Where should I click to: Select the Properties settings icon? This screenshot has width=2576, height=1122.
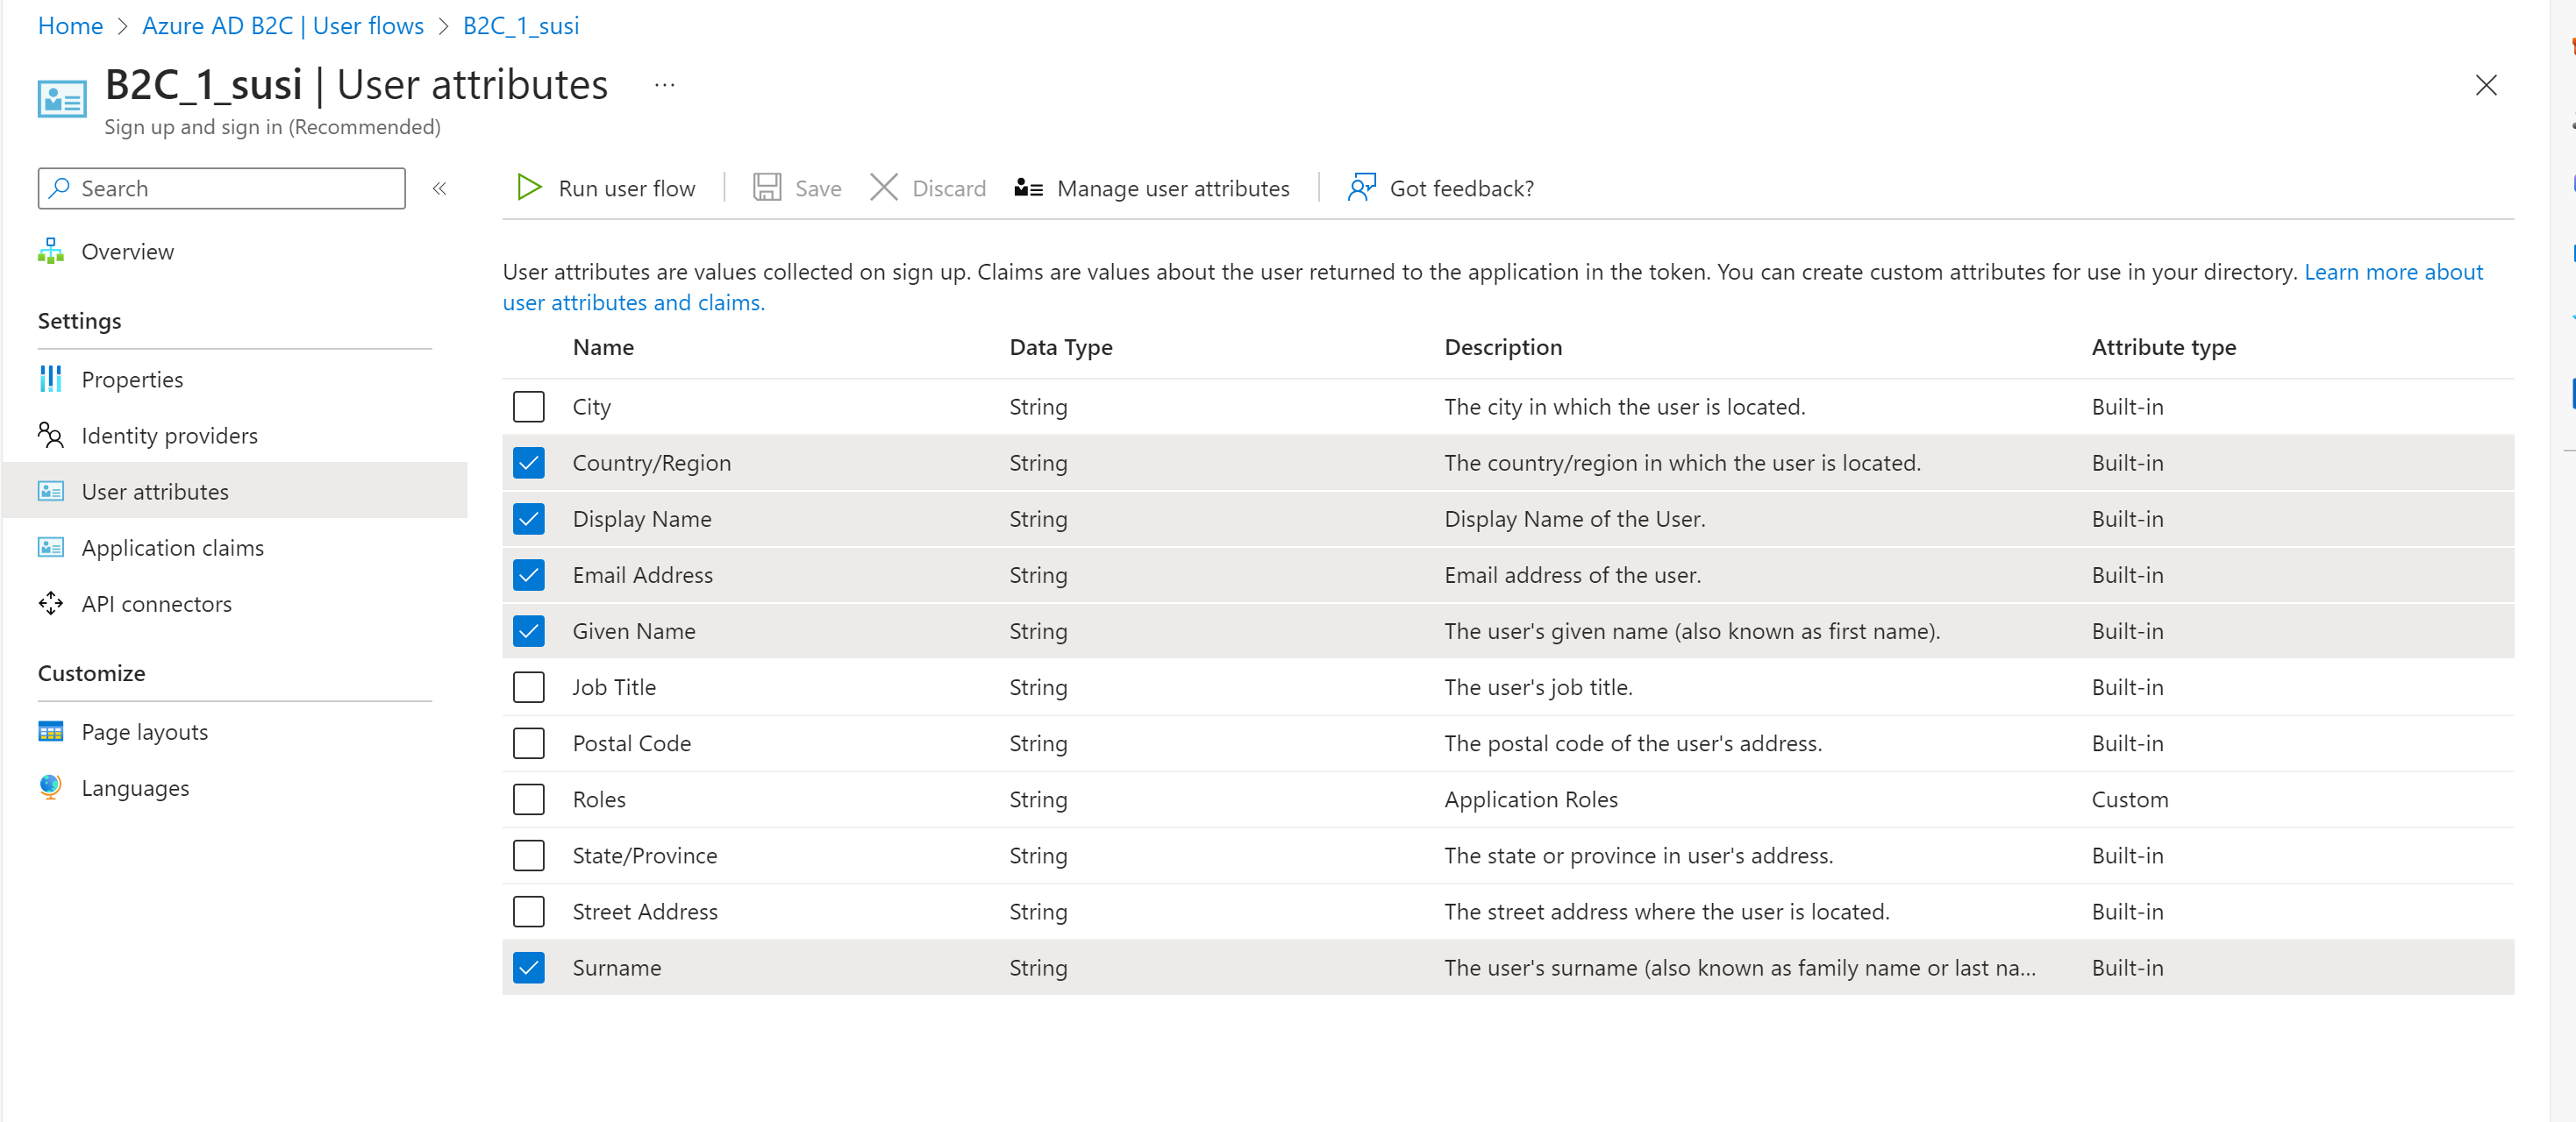[x=50, y=379]
